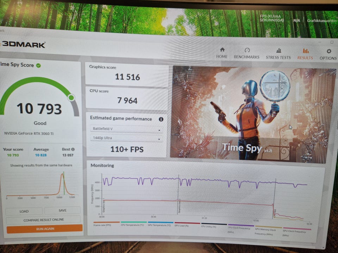338x253 pixels.
Task: Open the Benchmarks gauge icon
Action: tap(247, 50)
